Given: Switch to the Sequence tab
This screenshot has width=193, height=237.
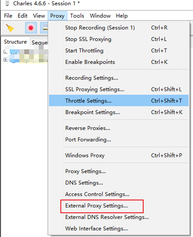Looking at the screenshot, I should pyautogui.click(x=39, y=43).
